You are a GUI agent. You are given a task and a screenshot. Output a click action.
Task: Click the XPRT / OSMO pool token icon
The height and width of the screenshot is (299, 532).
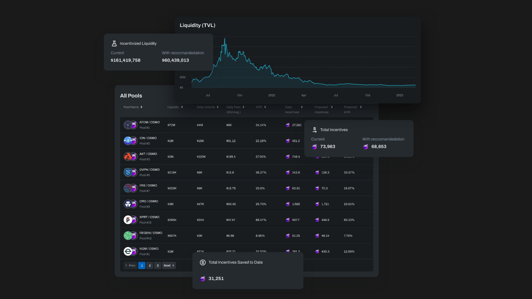tap(130, 220)
